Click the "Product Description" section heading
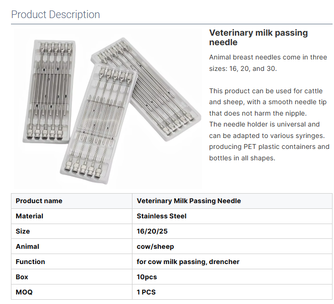Viewport: 334px width, 304px height. coord(55,14)
